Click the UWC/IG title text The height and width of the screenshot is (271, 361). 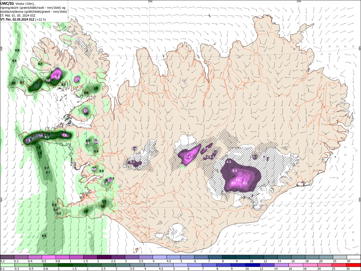click(7, 3)
